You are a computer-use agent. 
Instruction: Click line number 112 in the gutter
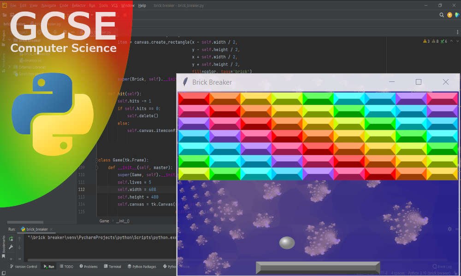pyautogui.click(x=82, y=190)
